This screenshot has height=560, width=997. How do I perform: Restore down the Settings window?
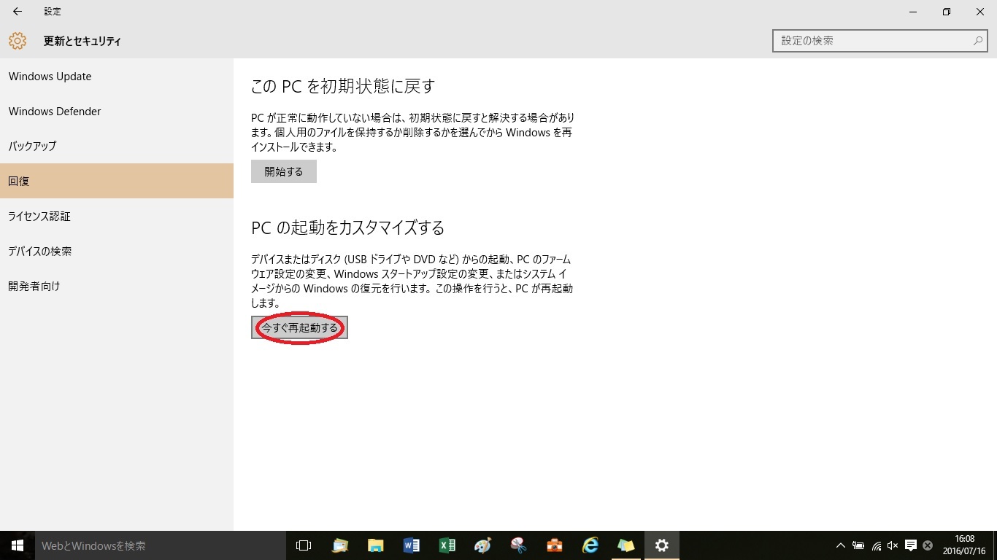click(947, 12)
